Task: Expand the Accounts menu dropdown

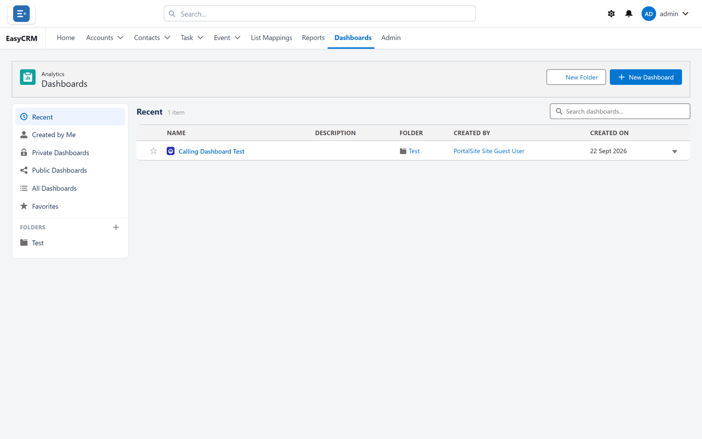Action: [x=120, y=38]
